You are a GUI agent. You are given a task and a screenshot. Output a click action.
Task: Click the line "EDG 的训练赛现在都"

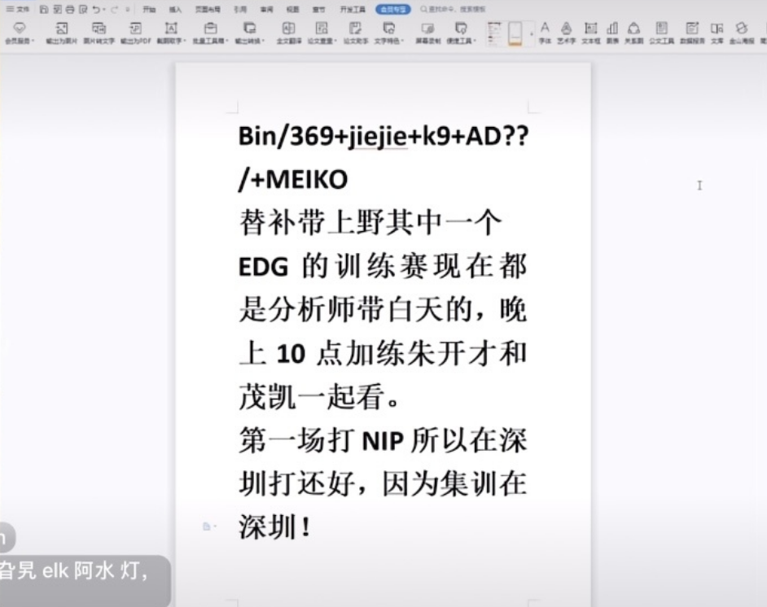click(383, 266)
